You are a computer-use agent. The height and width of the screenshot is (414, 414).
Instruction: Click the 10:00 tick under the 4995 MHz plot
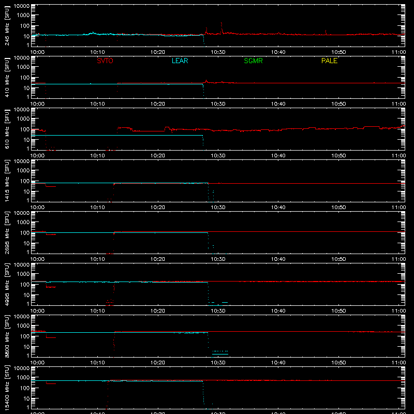point(37,311)
